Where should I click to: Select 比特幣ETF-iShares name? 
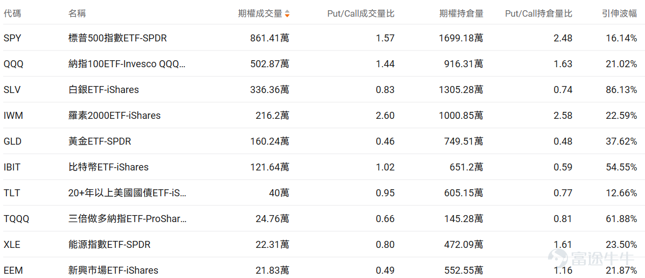coord(108,167)
